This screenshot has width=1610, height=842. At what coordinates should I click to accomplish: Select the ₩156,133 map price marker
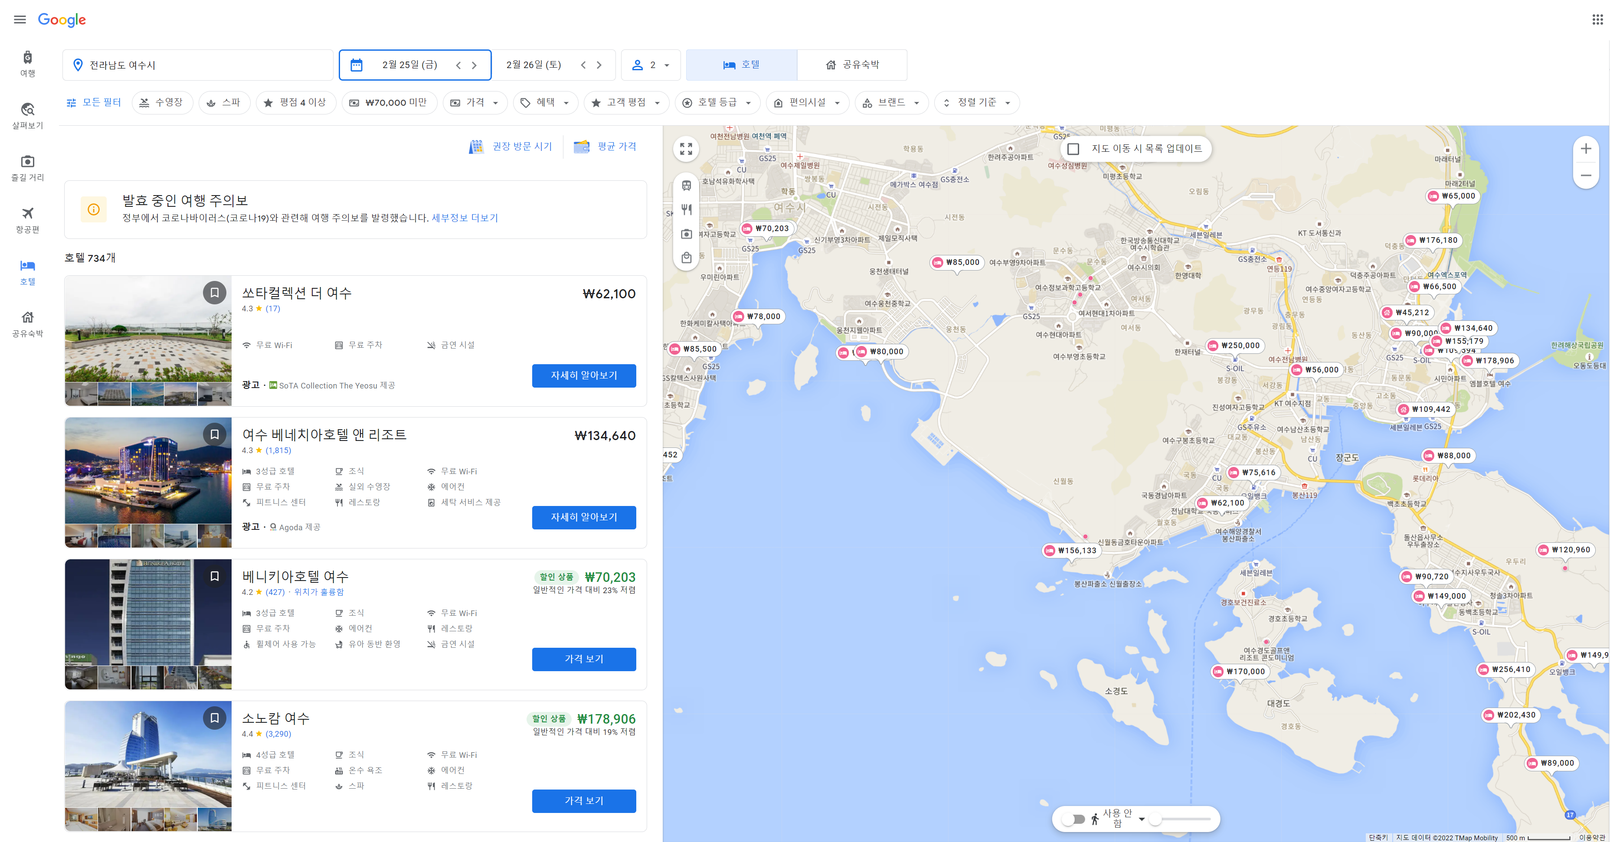(1071, 550)
